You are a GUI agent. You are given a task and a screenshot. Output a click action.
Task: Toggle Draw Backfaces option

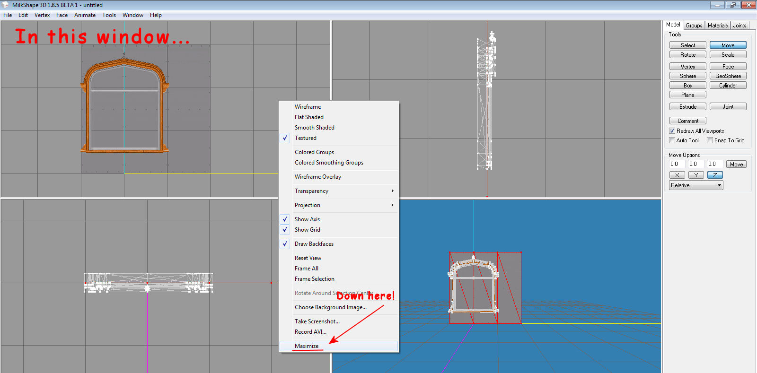tap(339, 244)
